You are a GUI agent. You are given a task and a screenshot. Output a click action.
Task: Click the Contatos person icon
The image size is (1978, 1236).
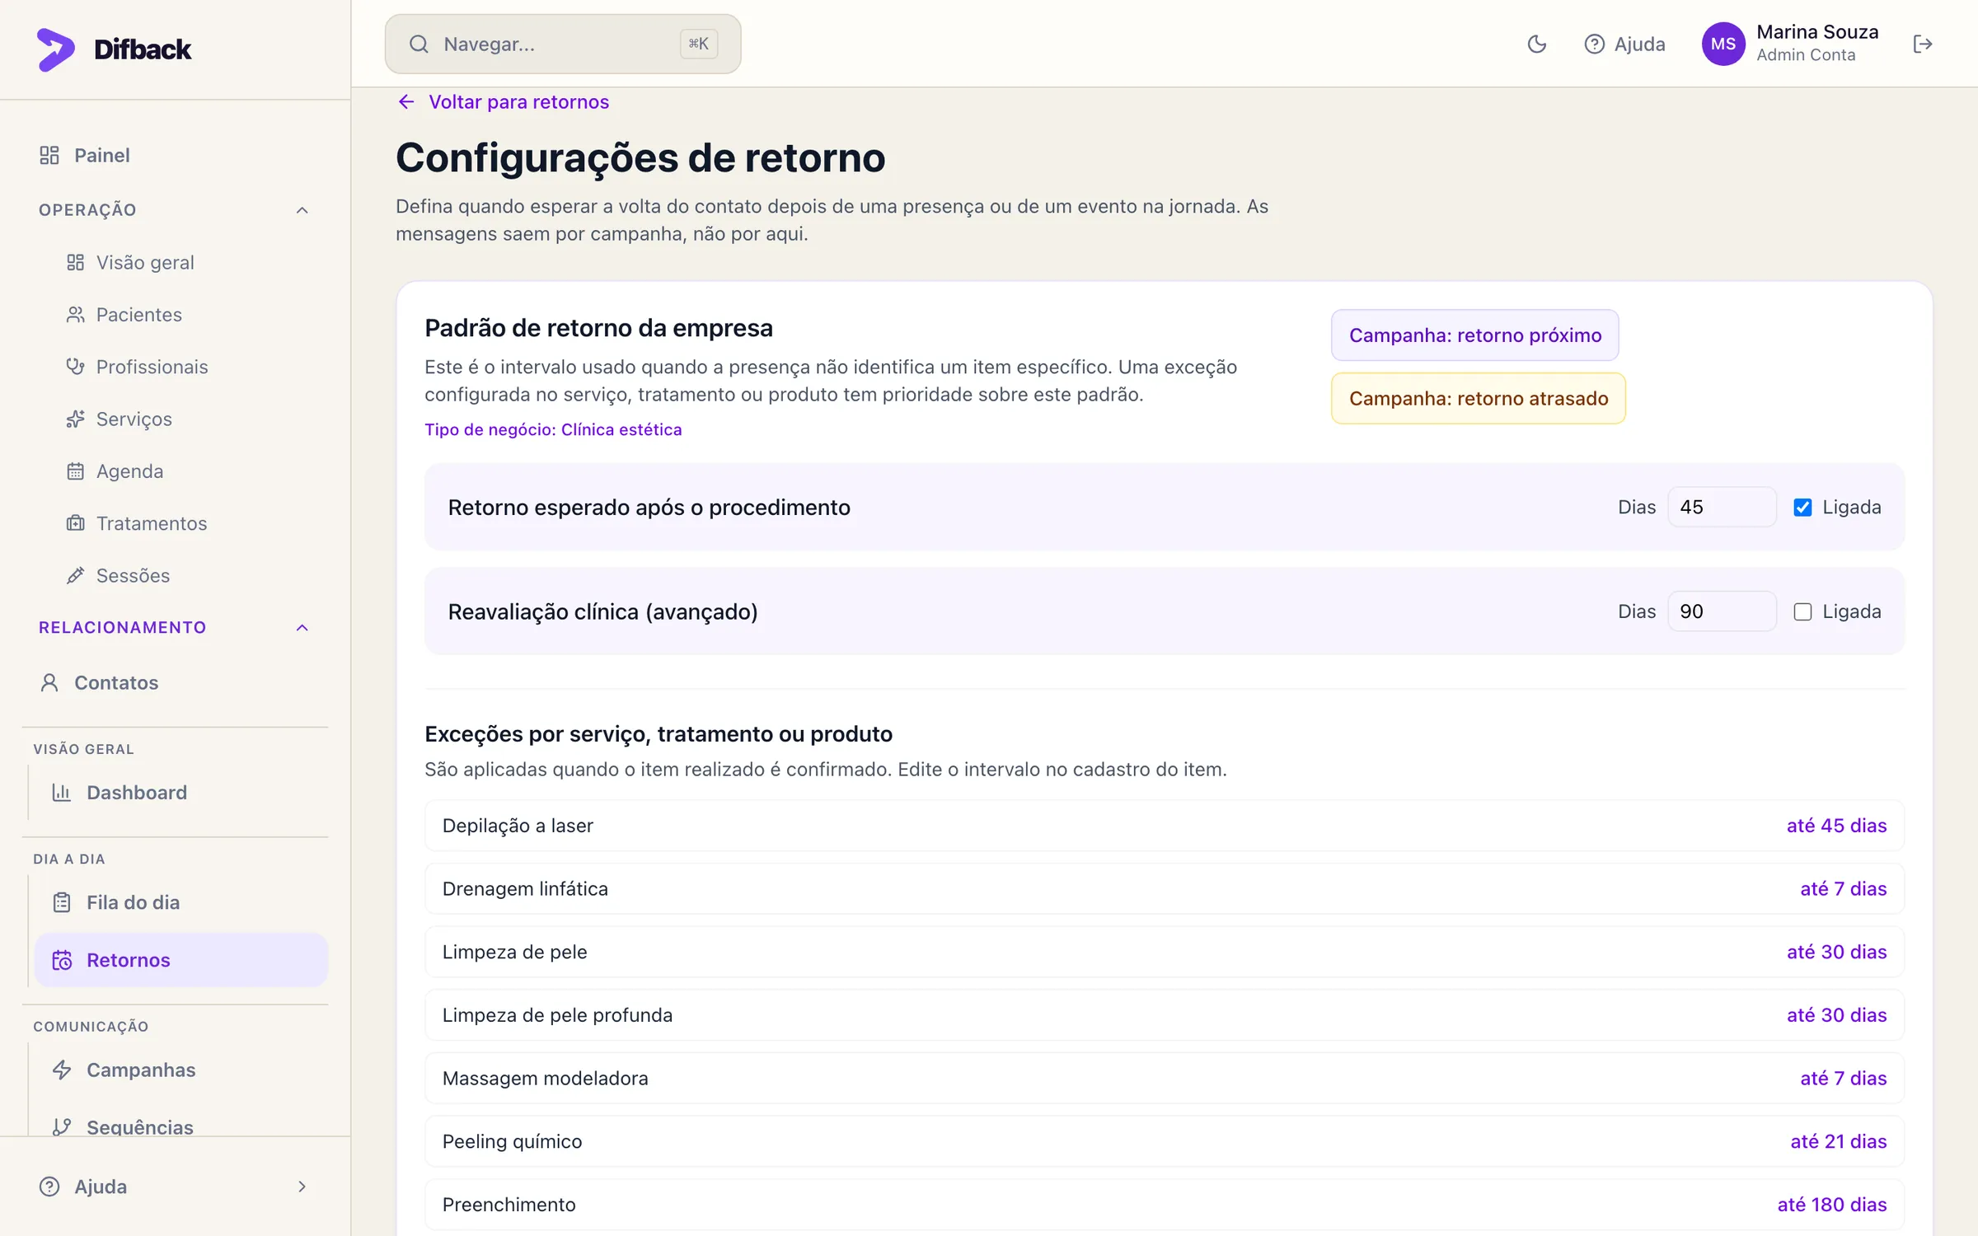click(49, 682)
